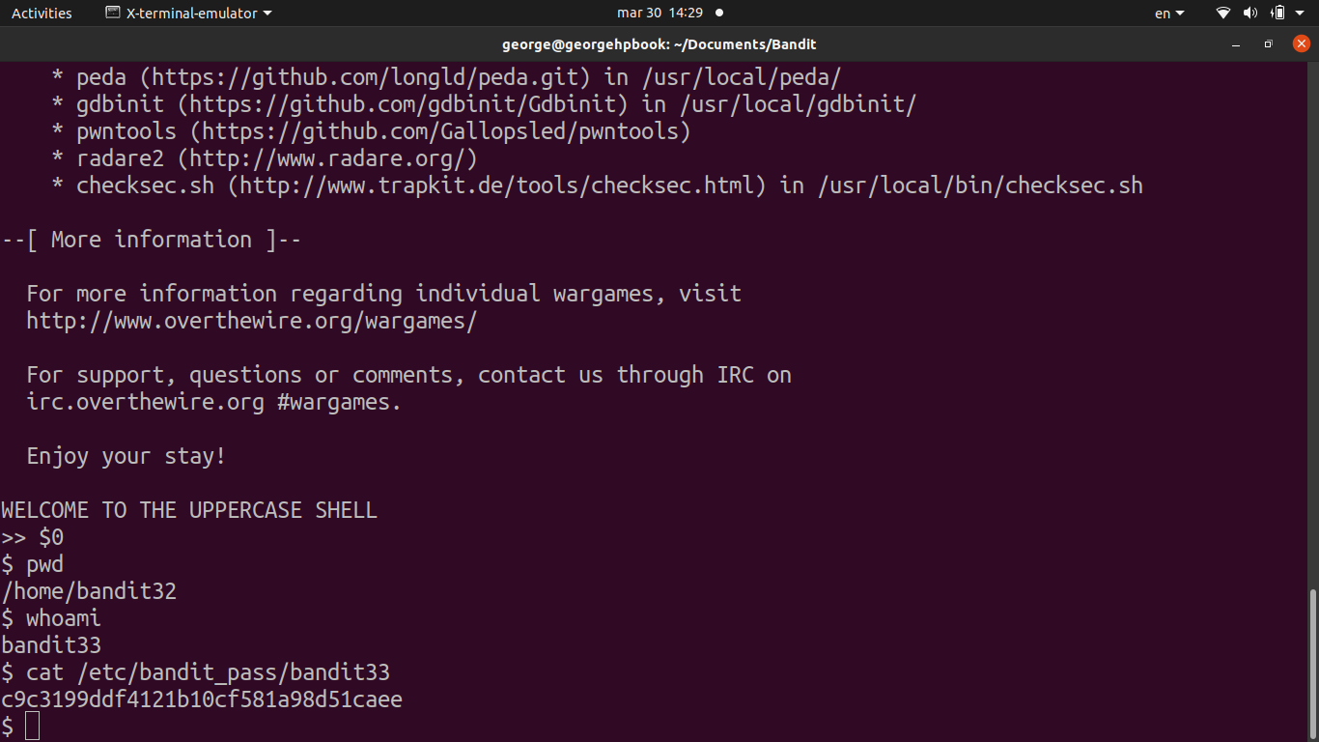Click the radare.org URL
Screen dimensions: 1319x742
coord(327,158)
